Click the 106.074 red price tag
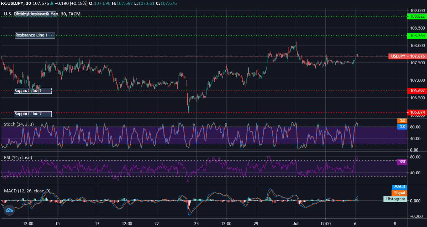The width and height of the screenshot is (427, 227). coord(417,112)
